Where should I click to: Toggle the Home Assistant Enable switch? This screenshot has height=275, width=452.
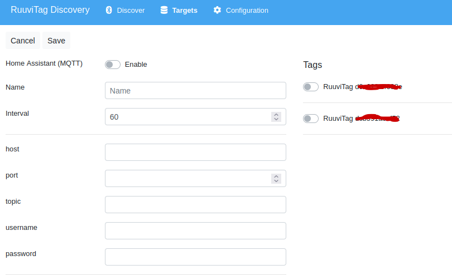pyautogui.click(x=113, y=65)
